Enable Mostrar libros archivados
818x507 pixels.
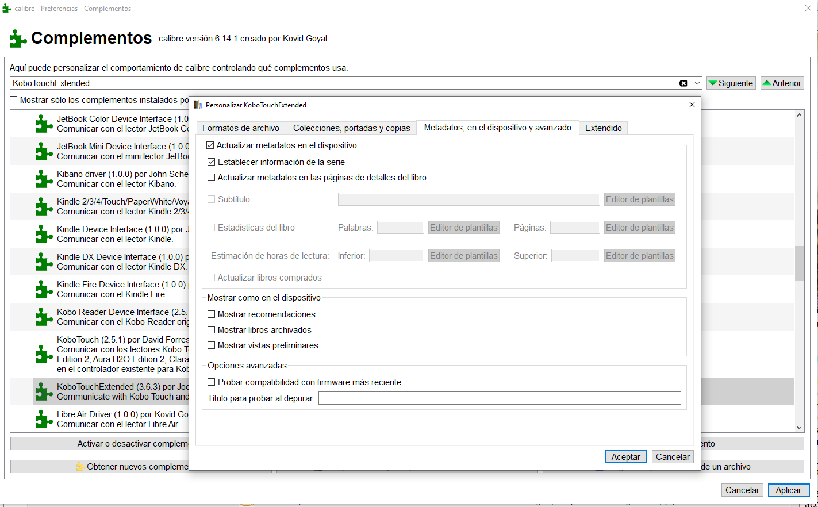(211, 330)
